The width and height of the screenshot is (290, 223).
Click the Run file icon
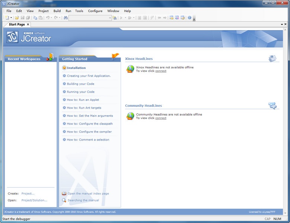click(130, 18)
